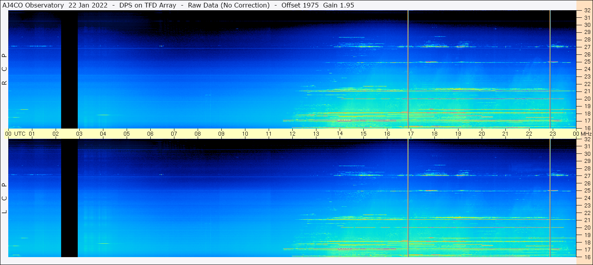Click the 16 hour tick on time axis
593x265 pixels.
[387, 134]
